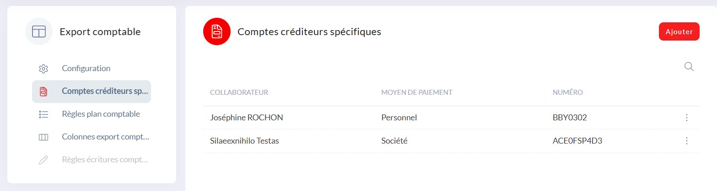Sort by the NUMÉRO column header

coord(568,93)
